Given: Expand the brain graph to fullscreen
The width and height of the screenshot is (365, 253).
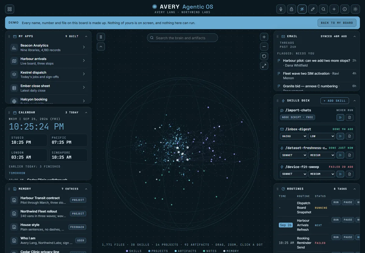Looking at the screenshot, I should tap(264, 66).
